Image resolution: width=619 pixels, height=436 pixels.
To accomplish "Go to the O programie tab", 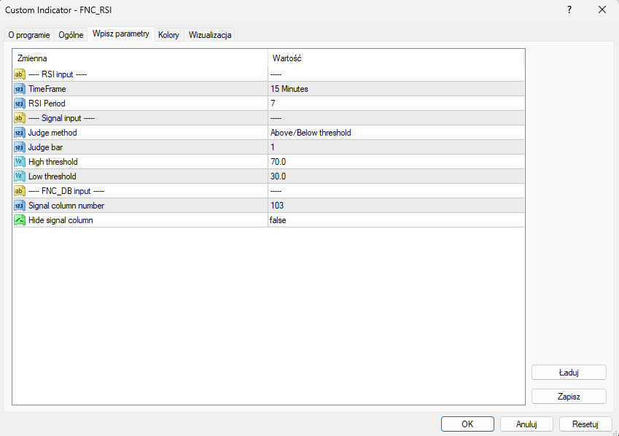I will [x=29, y=35].
